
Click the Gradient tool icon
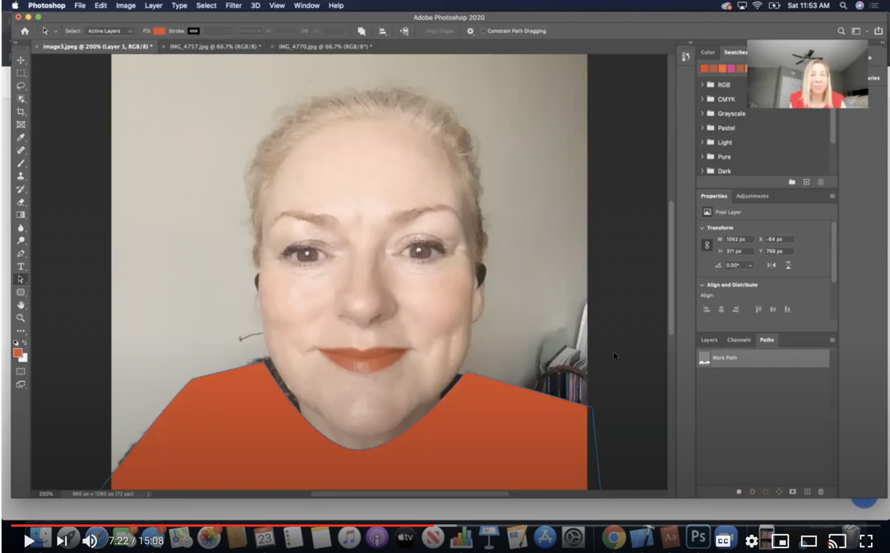point(20,215)
